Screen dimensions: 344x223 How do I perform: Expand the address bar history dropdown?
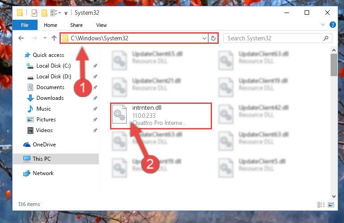pyautogui.click(x=204, y=39)
